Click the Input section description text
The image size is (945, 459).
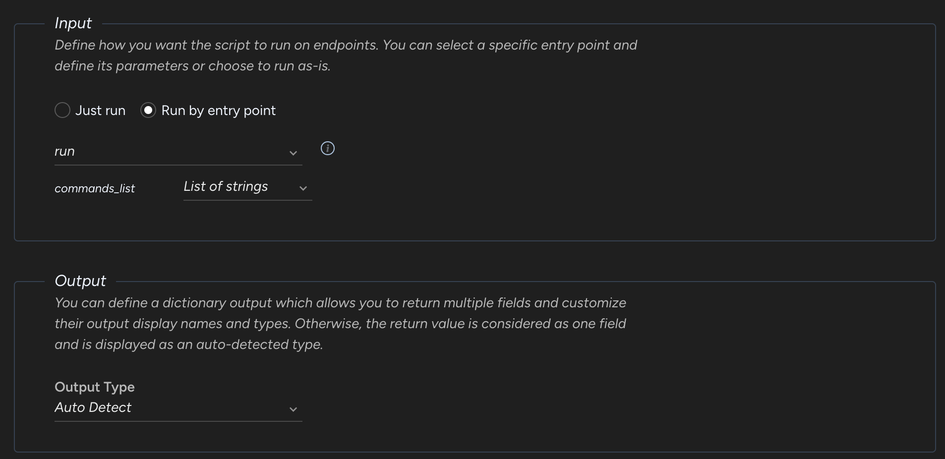pos(346,45)
